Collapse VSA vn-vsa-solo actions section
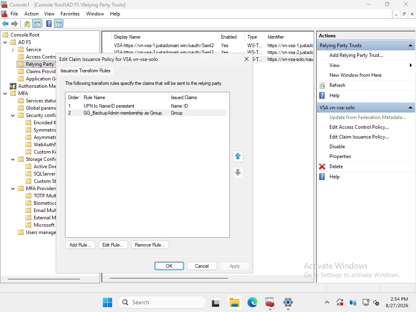 pos(410,107)
